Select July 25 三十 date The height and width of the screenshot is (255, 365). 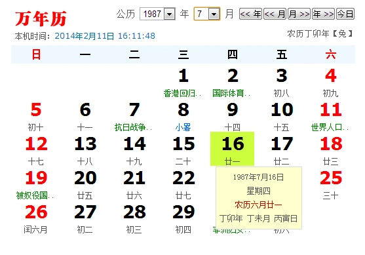[330, 184]
